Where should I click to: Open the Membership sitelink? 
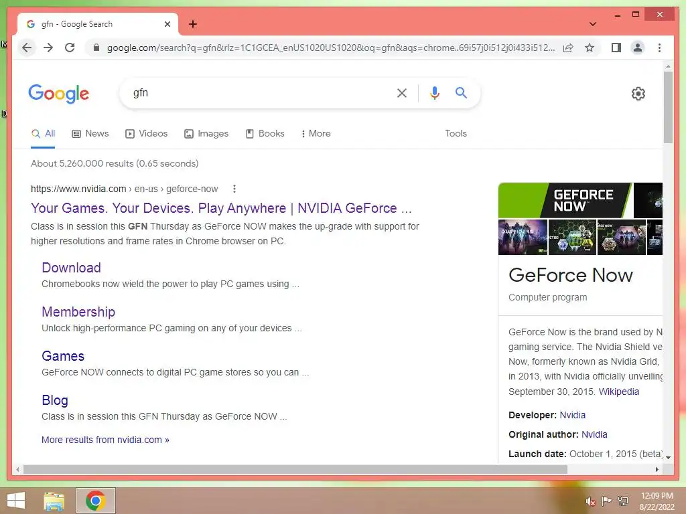pyautogui.click(x=78, y=312)
